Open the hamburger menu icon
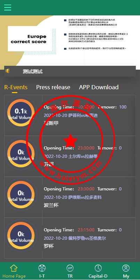This screenshot has height=280, width=140. [8, 7]
